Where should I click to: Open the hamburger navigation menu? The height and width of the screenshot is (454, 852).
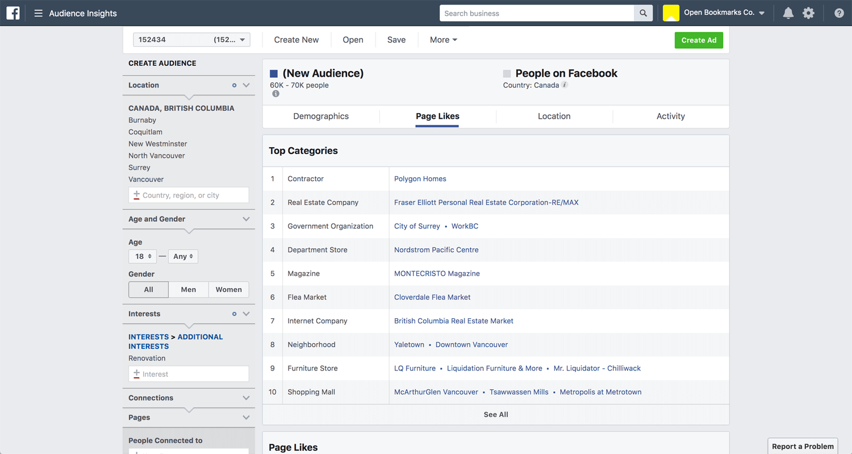[x=38, y=13]
